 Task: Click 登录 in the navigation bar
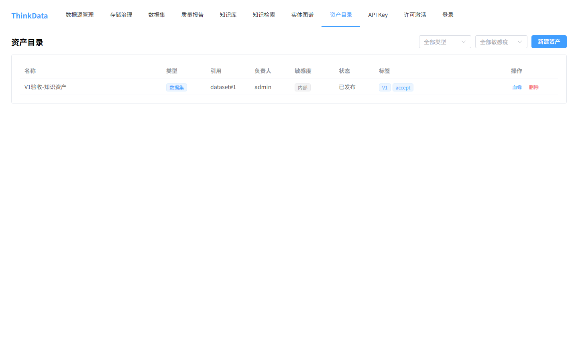448,15
